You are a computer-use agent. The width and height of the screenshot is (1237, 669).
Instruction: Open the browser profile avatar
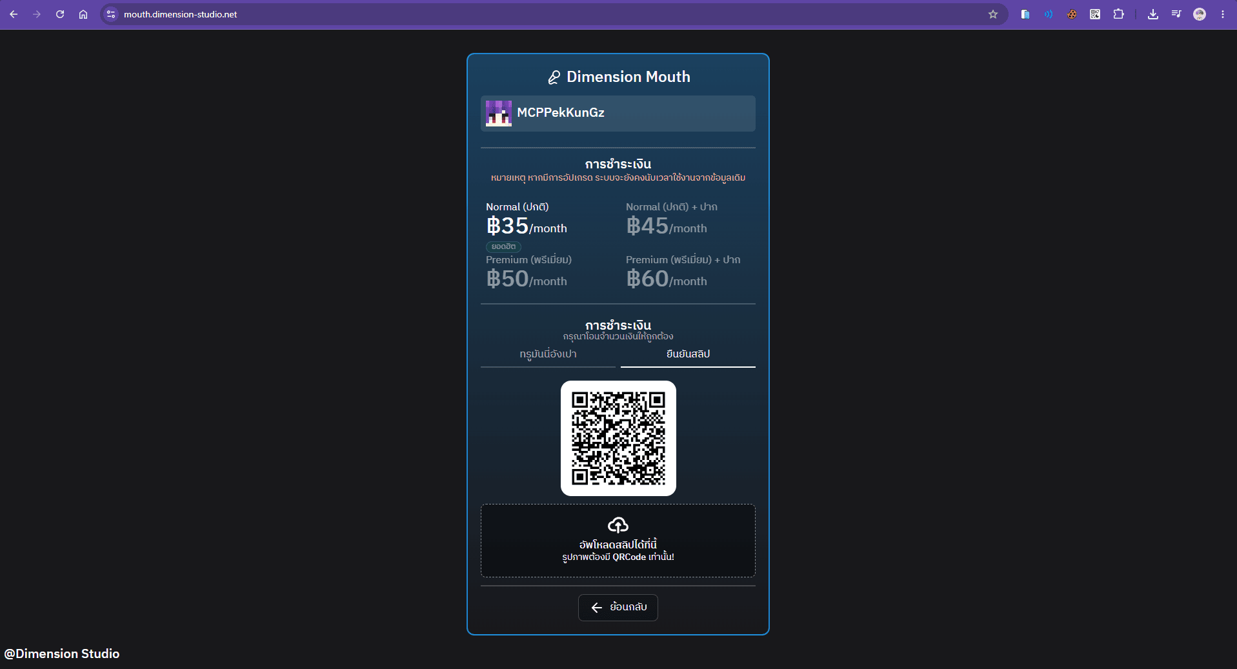(1200, 14)
